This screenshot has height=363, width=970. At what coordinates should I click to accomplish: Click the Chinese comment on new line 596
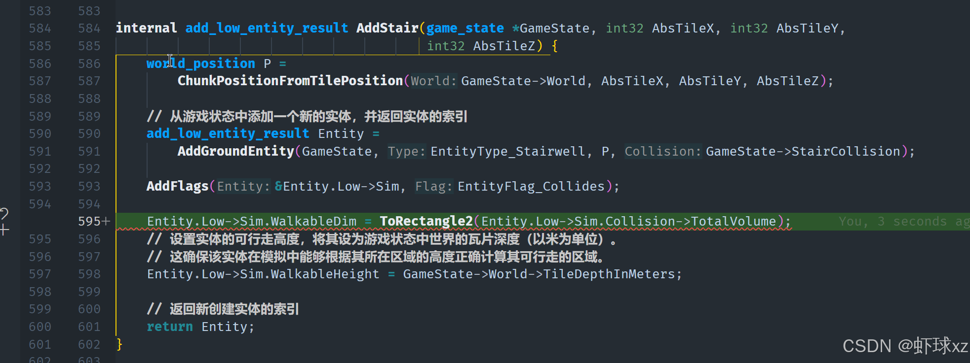pyautogui.click(x=382, y=239)
